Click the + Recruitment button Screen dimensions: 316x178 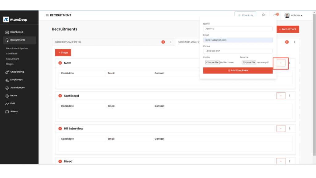click(288, 29)
